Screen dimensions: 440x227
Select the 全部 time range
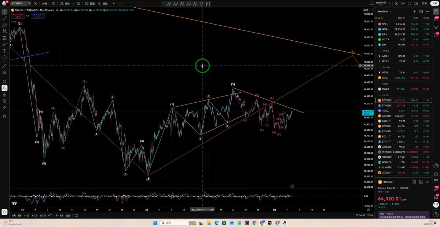[x=68, y=216]
